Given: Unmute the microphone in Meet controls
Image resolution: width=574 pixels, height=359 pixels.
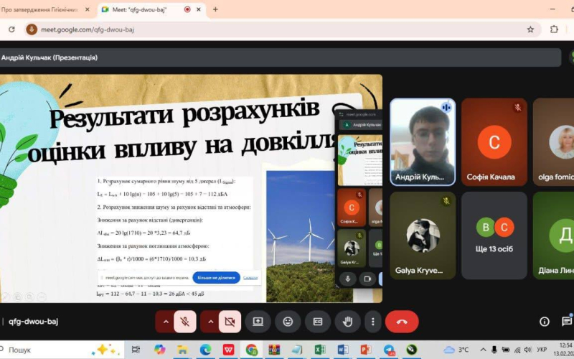Looking at the screenshot, I should tap(185, 322).
